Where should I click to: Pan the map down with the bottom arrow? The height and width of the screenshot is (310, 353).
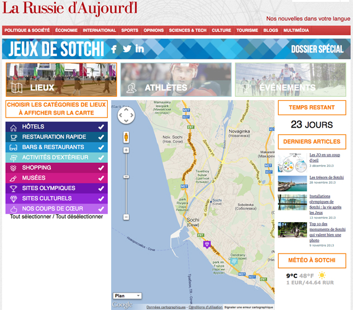tap(126, 121)
